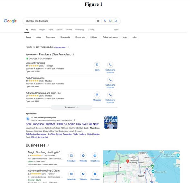Expand Show more sponsored plumbers
Image resolution: width=190 pixels, height=183 pixels.
pyautogui.click(x=71, y=107)
